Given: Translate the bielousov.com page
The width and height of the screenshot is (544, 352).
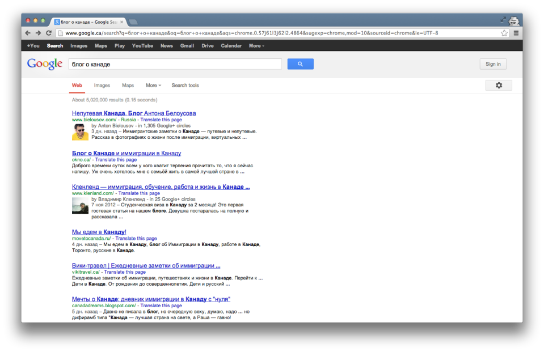Looking at the screenshot, I should (161, 120).
